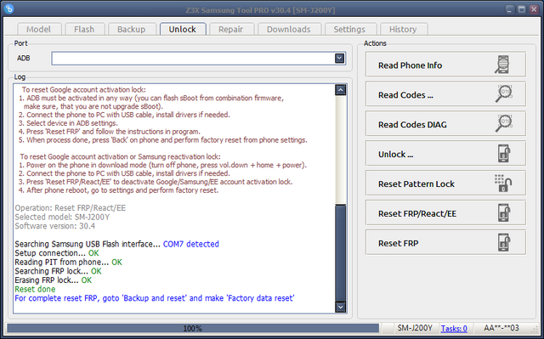This screenshot has width=544, height=339.
Task: Click the Reset FRP button label
Action: [x=399, y=243]
